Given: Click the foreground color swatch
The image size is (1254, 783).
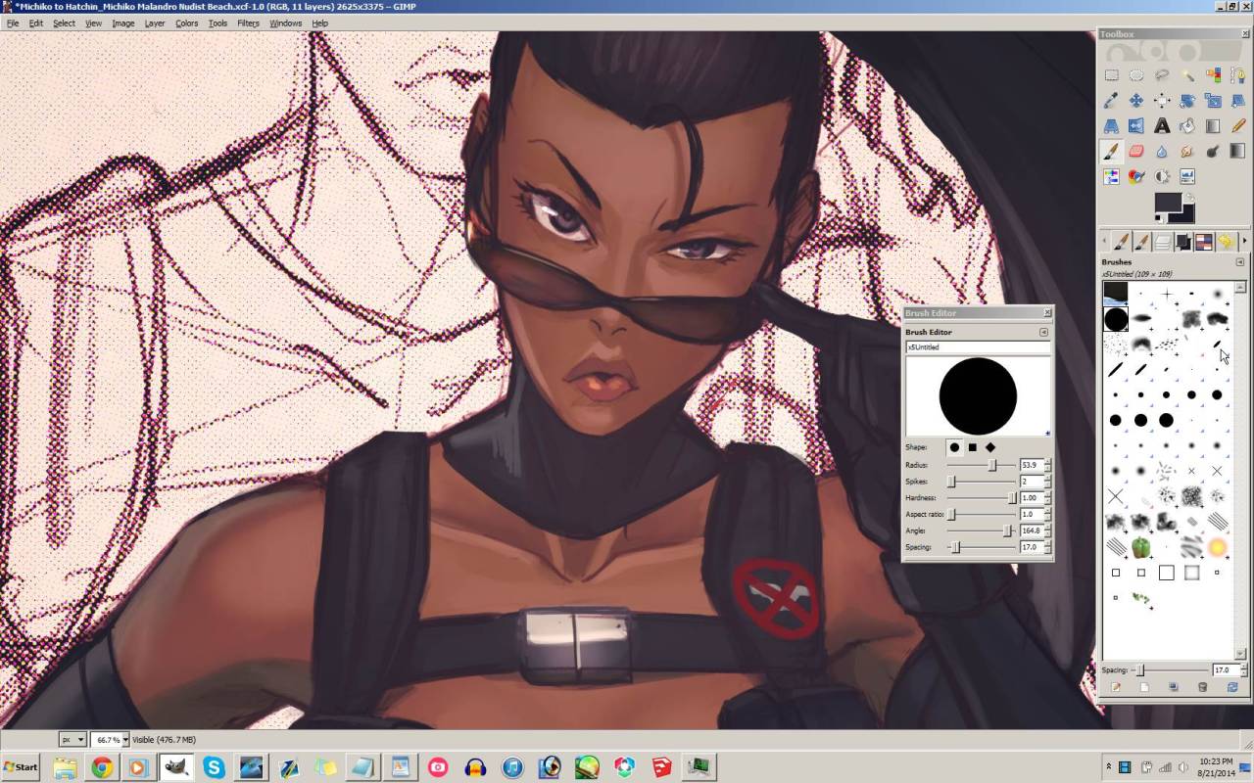Looking at the screenshot, I should click(x=1166, y=201).
